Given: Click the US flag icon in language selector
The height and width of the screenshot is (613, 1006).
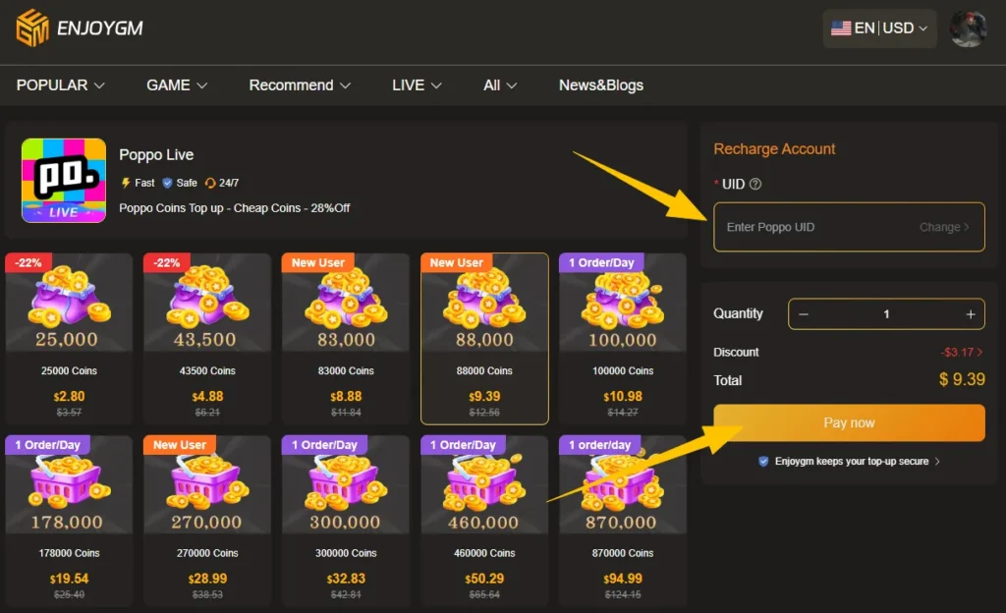Looking at the screenshot, I should coord(842,28).
